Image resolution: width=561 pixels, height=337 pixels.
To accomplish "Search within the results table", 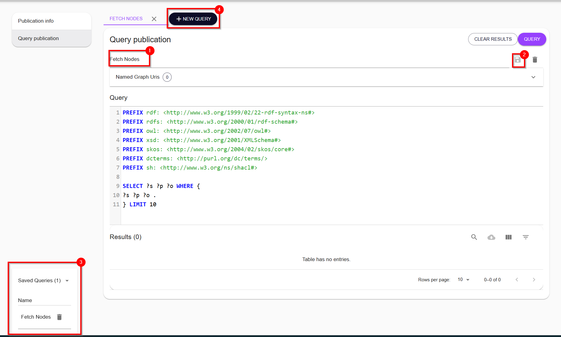I will coord(474,237).
